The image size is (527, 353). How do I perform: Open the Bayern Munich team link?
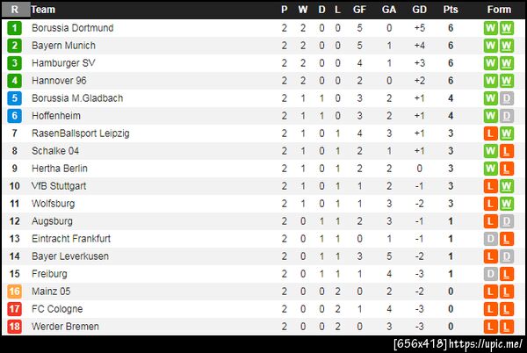(x=63, y=46)
